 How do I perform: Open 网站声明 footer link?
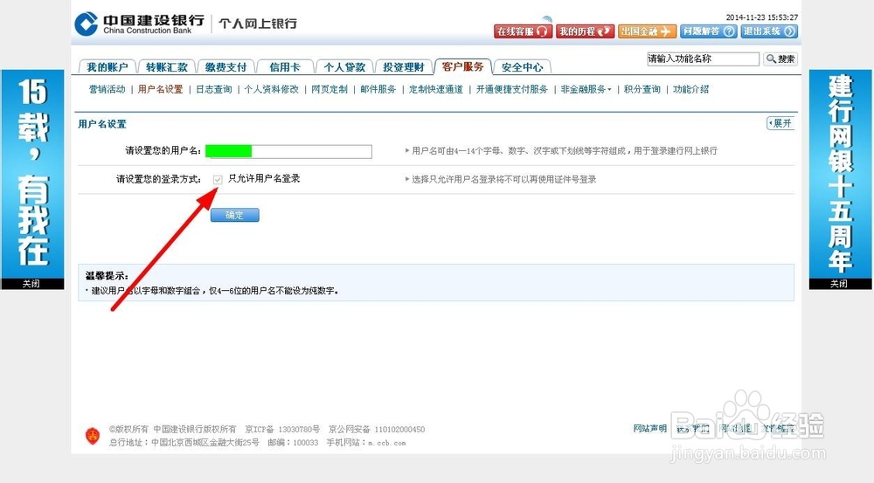(x=650, y=428)
